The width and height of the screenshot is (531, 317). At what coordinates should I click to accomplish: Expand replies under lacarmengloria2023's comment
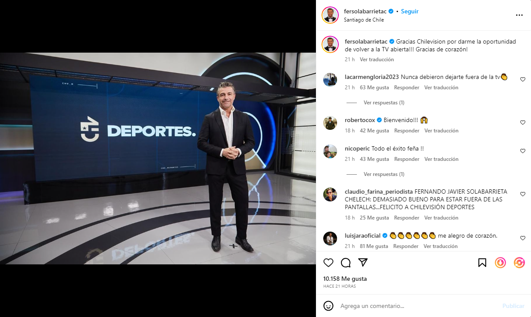pyautogui.click(x=384, y=103)
